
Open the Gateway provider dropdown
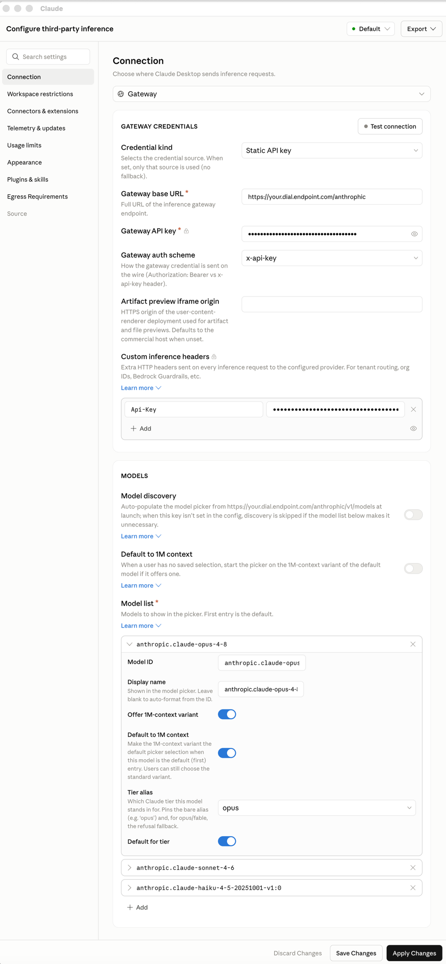coord(271,94)
